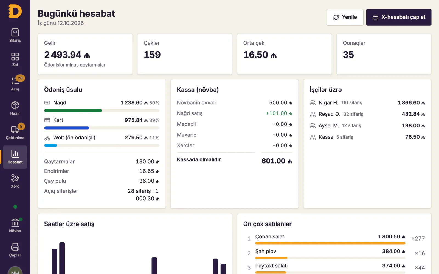Click the app logo D icon
Screen dimensions: 439x274
point(15,12)
